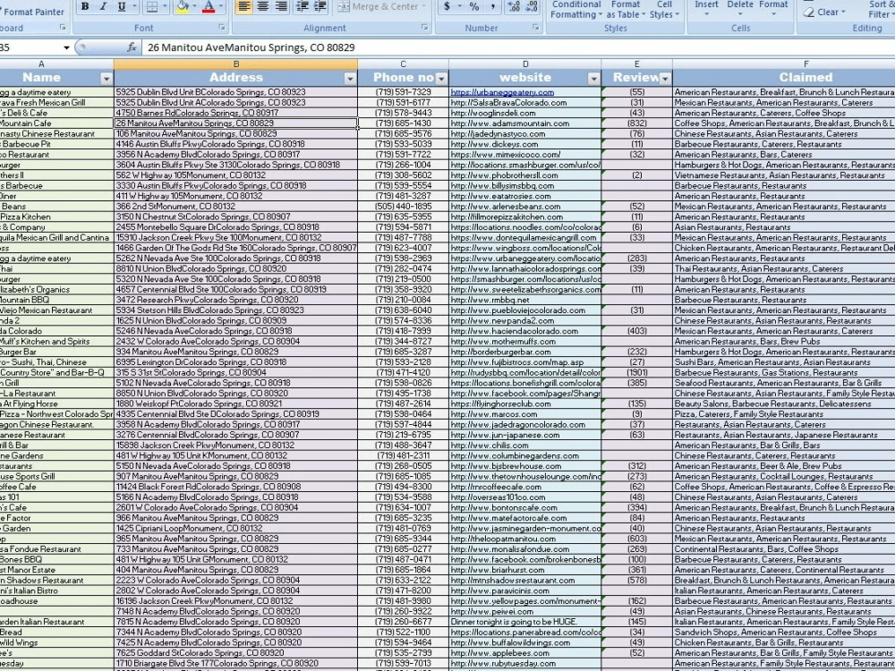Screen dimensions: 895x671
Task: Open the Clipboard dialog launcher
Action: 63,28
